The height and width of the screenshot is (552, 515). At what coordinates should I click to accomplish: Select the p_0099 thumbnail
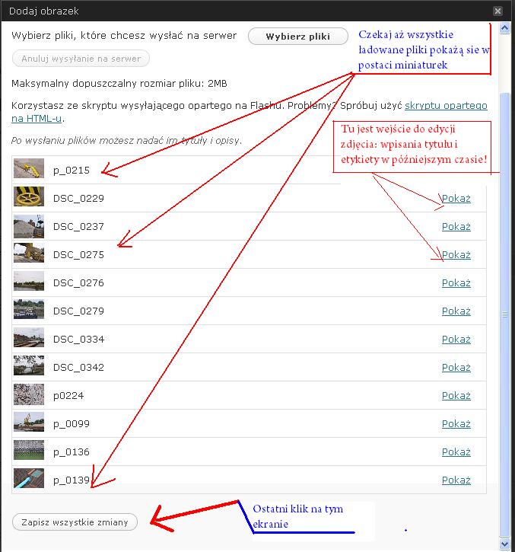29,423
